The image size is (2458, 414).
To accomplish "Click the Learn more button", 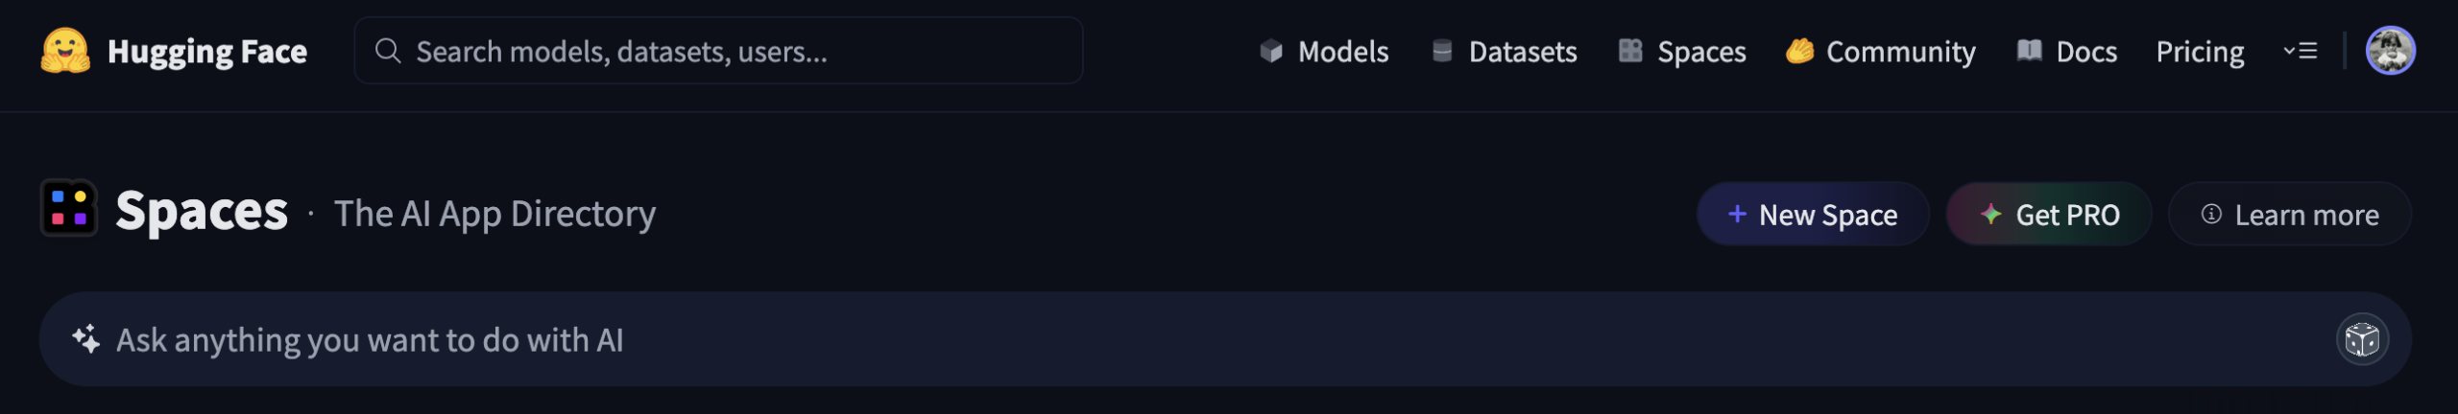I will coord(2290,215).
